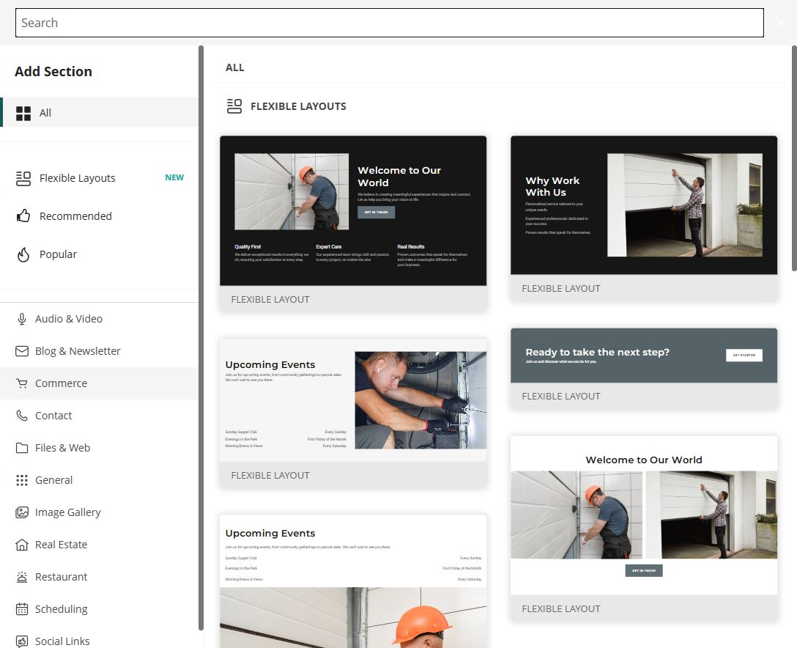
Task: Click the ALL heading text
Action: 235,67
